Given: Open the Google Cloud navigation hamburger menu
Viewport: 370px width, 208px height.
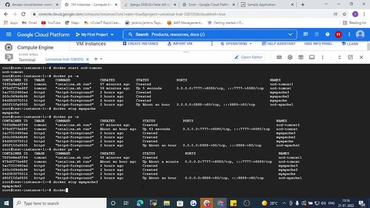Looking at the screenshot, I should (9, 35).
